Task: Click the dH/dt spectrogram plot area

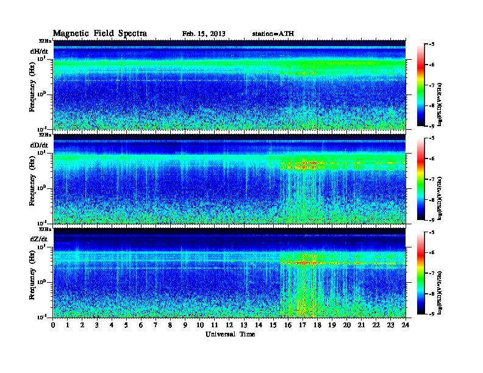Action: 229,85
